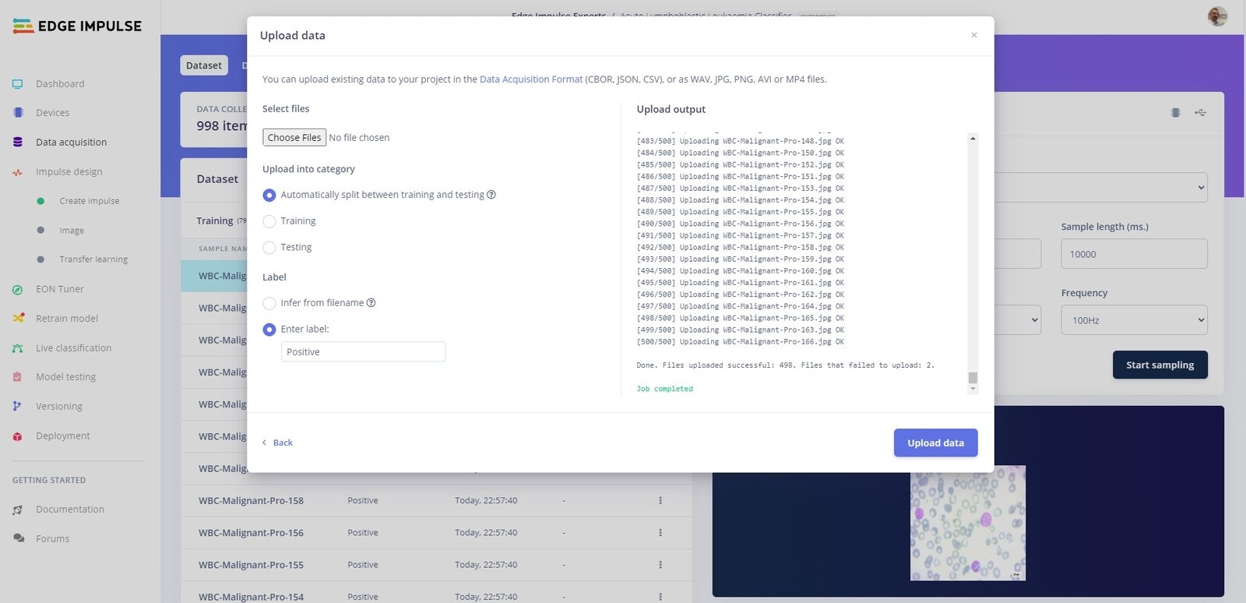The height and width of the screenshot is (603, 1246).
Task: Go to Dashboard in sidebar
Action: 60,84
